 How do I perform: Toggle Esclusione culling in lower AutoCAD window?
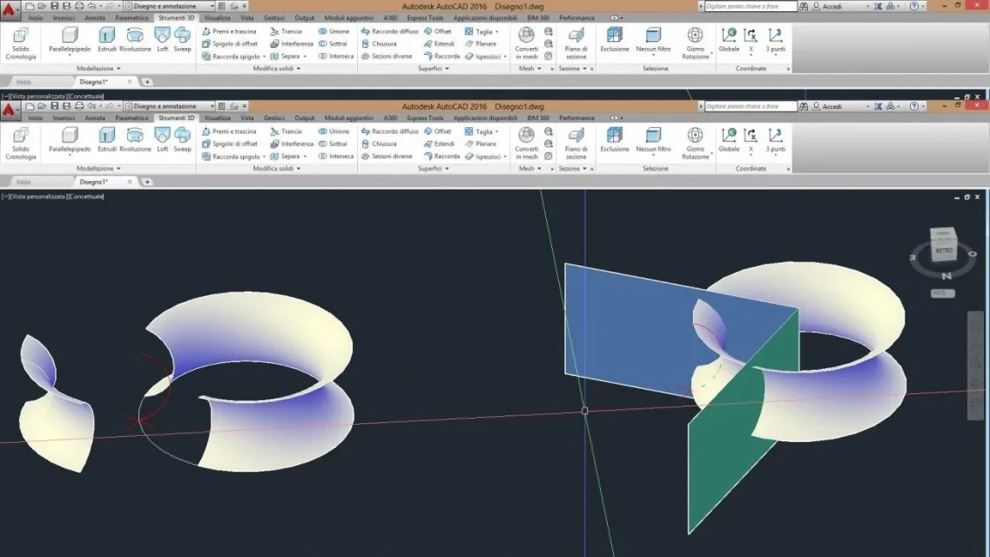pyautogui.click(x=615, y=140)
